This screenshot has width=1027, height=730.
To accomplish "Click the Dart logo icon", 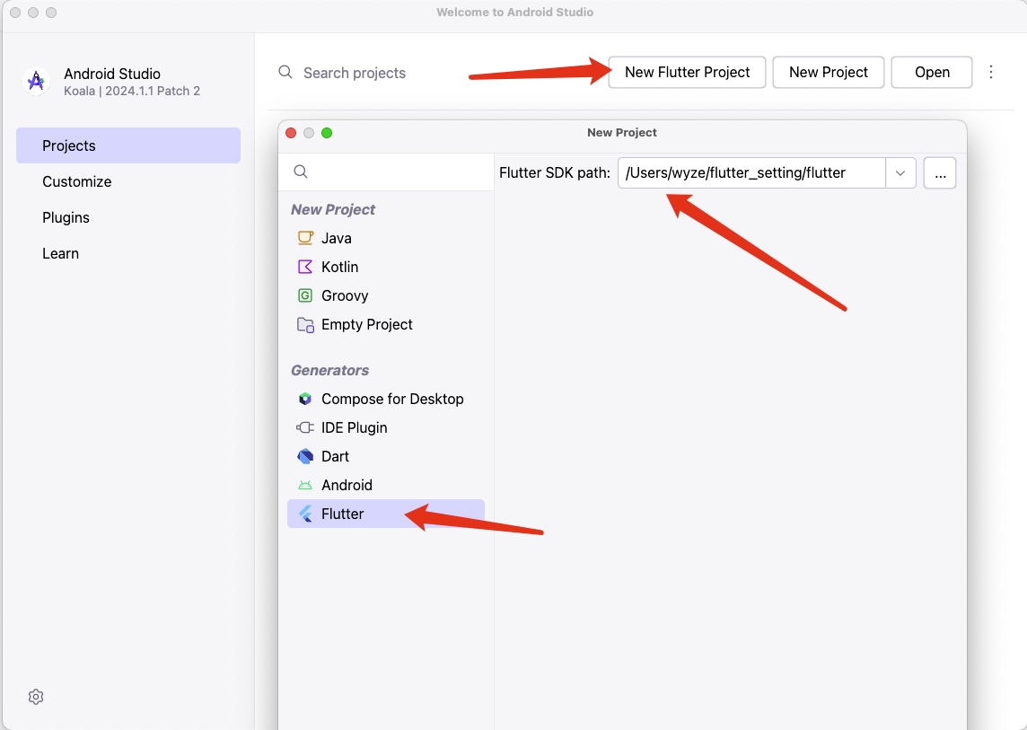I will tap(305, 456).
